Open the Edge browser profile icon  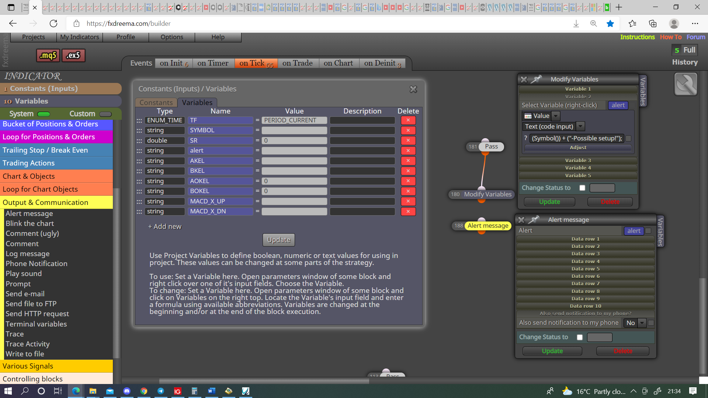click(x=674, y=24)
